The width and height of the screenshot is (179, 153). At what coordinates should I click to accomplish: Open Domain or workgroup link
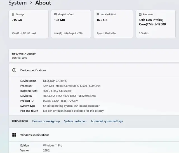(x=46, y=121)
